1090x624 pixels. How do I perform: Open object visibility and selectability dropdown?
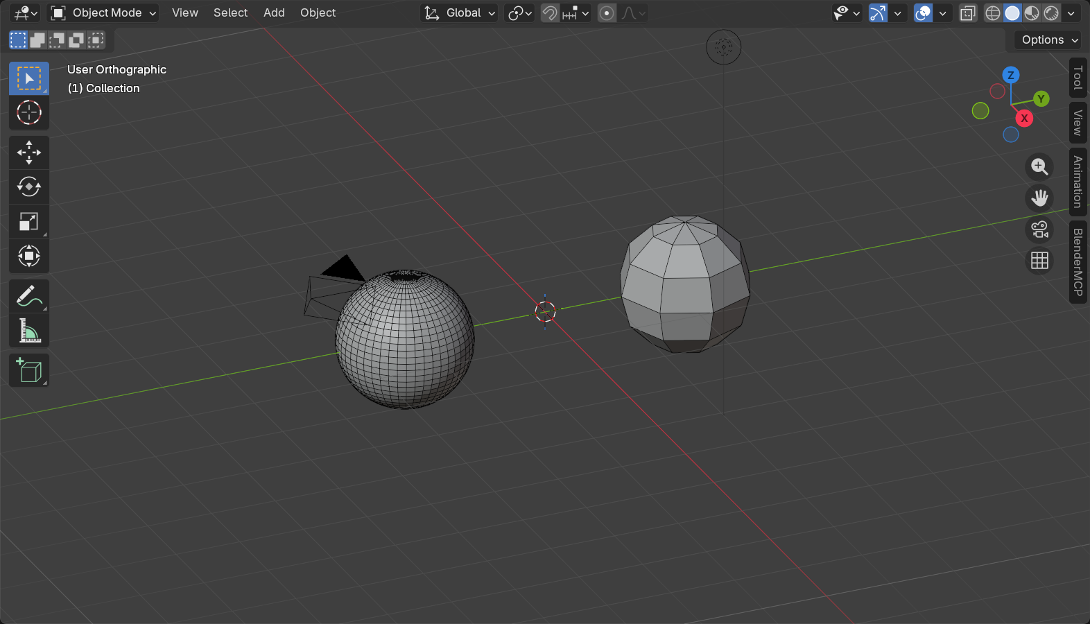(847, 12)
